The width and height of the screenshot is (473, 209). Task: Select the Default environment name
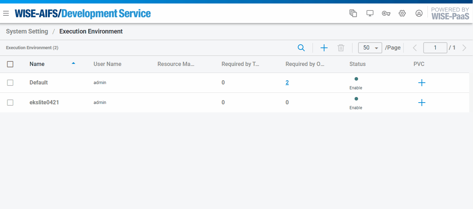39,83
